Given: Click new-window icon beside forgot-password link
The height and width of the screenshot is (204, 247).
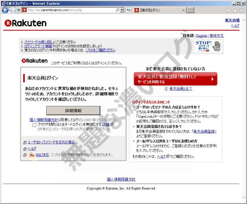Looking at the screenshot, I should point(25,143).
